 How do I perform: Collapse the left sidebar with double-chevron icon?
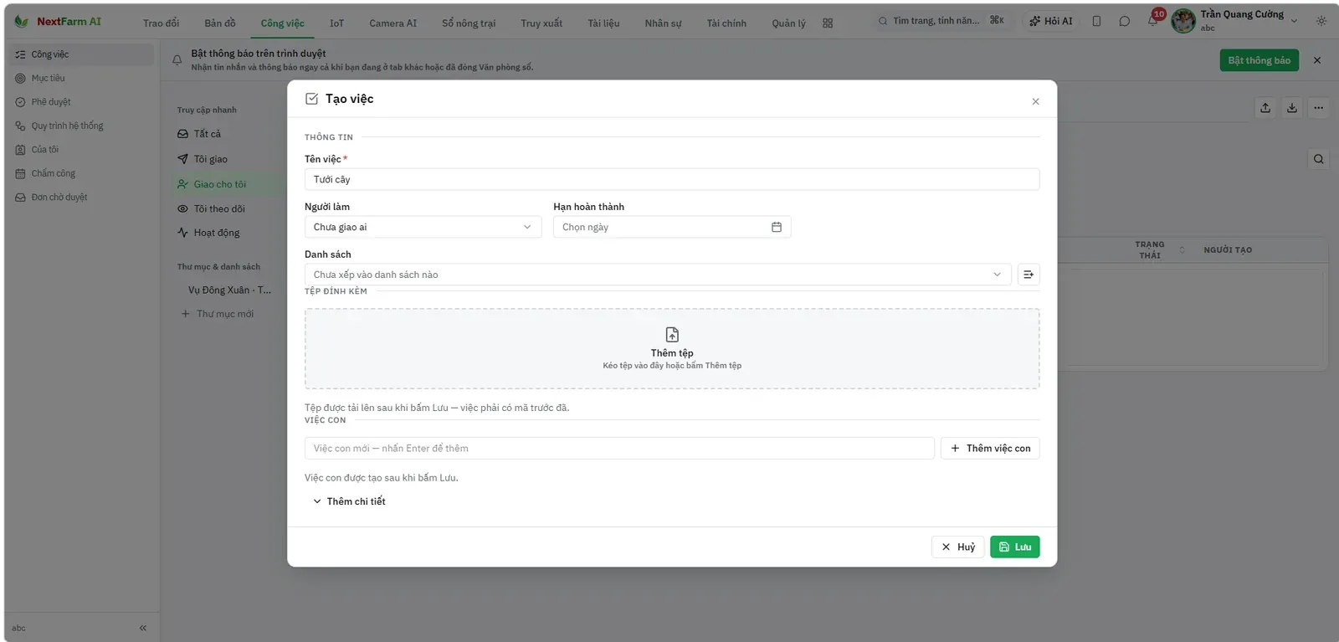pos(143,628)
